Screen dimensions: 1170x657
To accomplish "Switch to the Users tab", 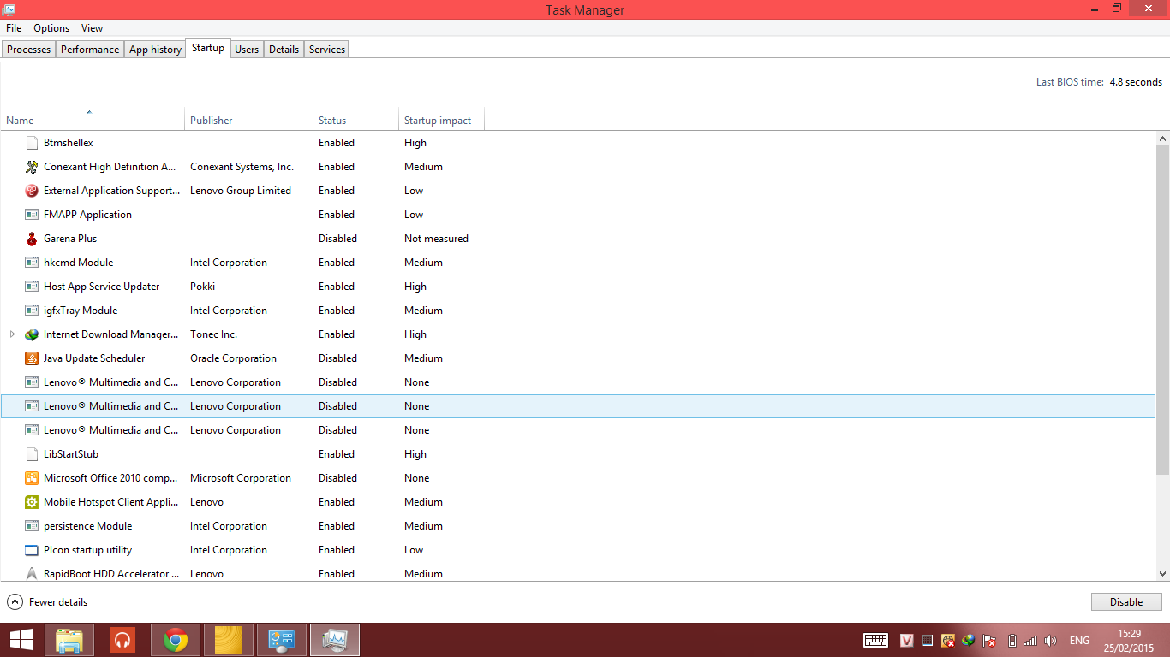I will coord(247,50).
